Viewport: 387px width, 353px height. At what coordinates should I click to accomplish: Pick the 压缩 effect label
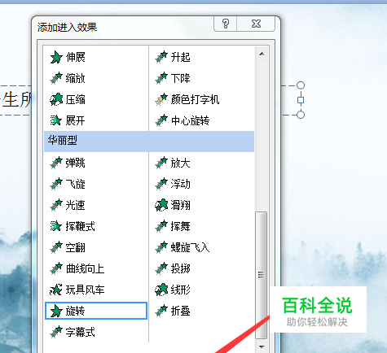(x=76, y=99)
